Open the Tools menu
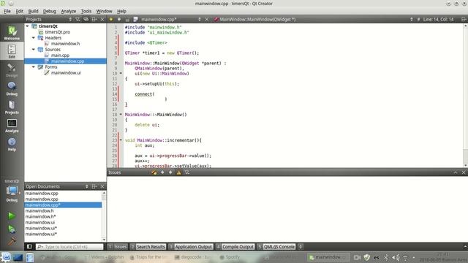The height and width of the screenshot is (263, 468). click(x=86, y=11)
